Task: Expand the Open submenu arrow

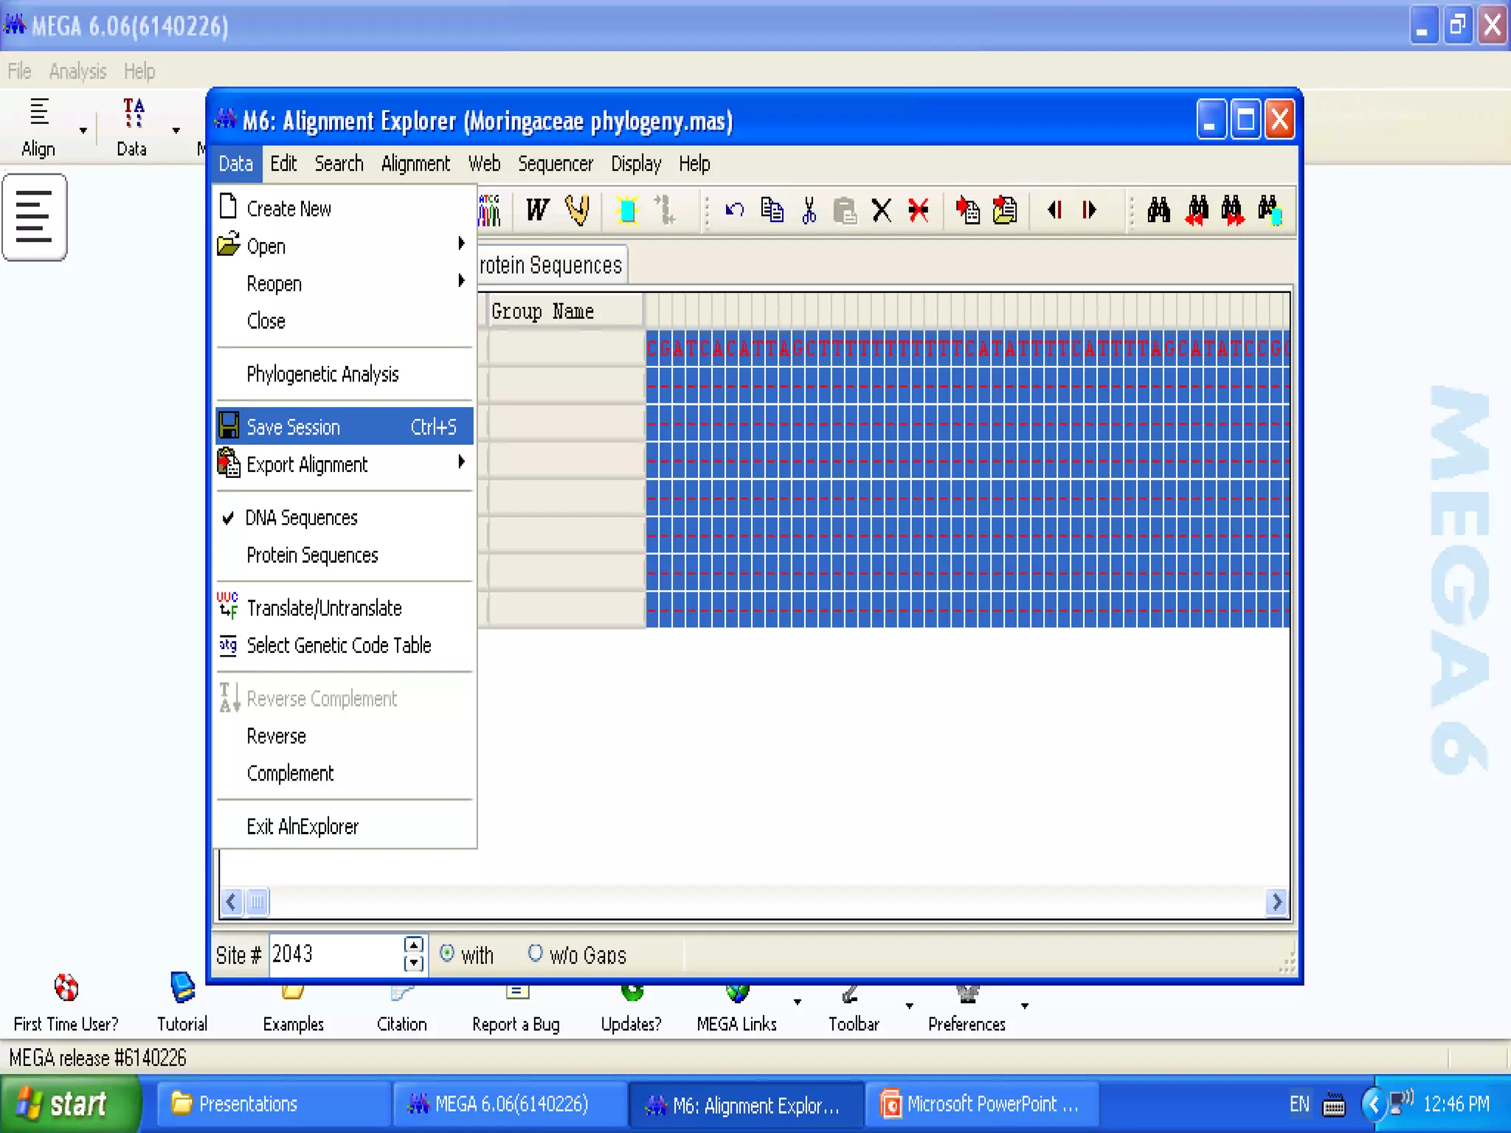Action: click(x=462, y=243)
